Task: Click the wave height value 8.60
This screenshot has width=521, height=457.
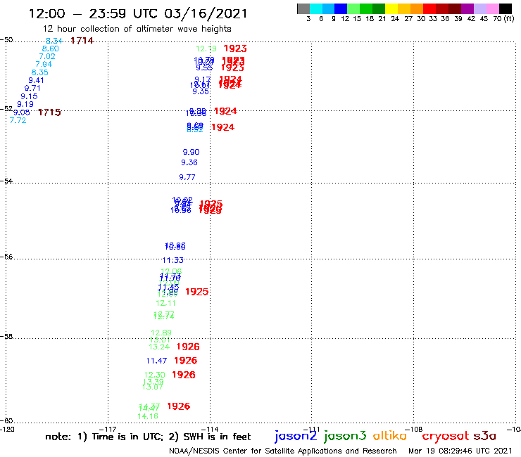Action: point(50,49)
